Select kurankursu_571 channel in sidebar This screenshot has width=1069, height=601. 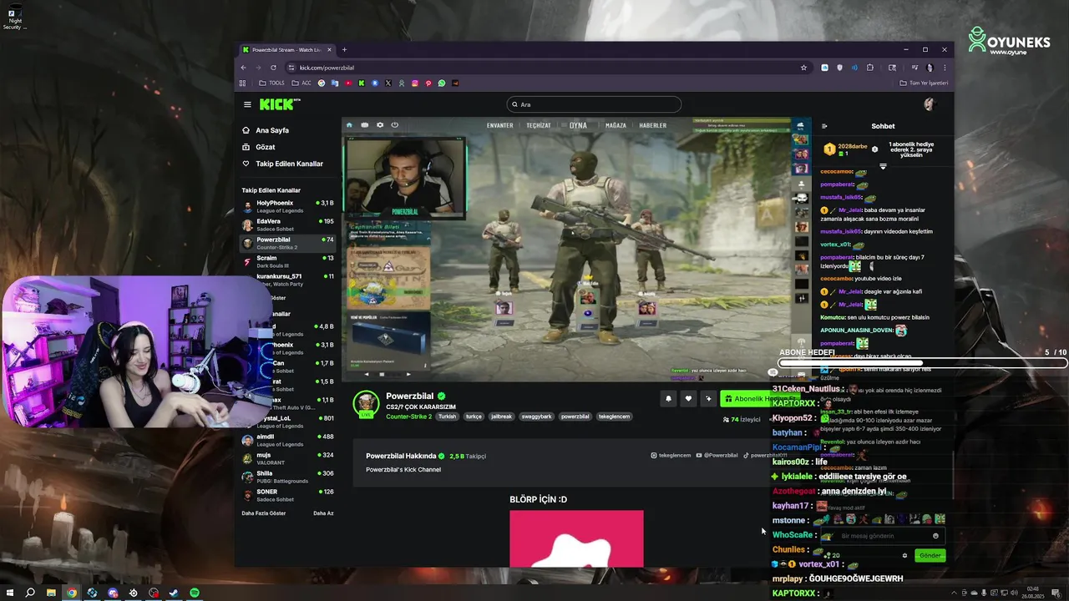288,280
